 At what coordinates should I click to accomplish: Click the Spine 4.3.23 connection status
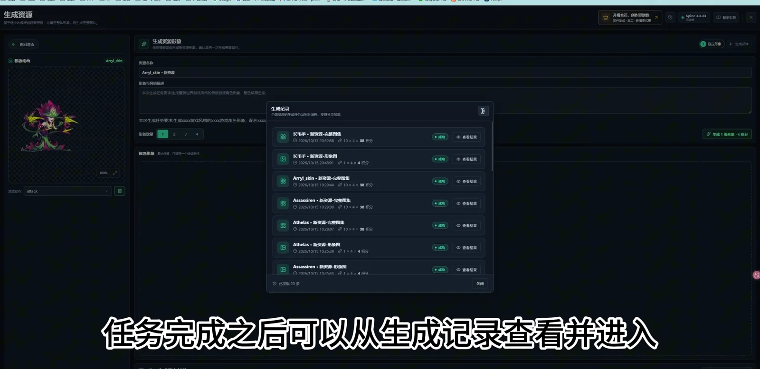694,18
